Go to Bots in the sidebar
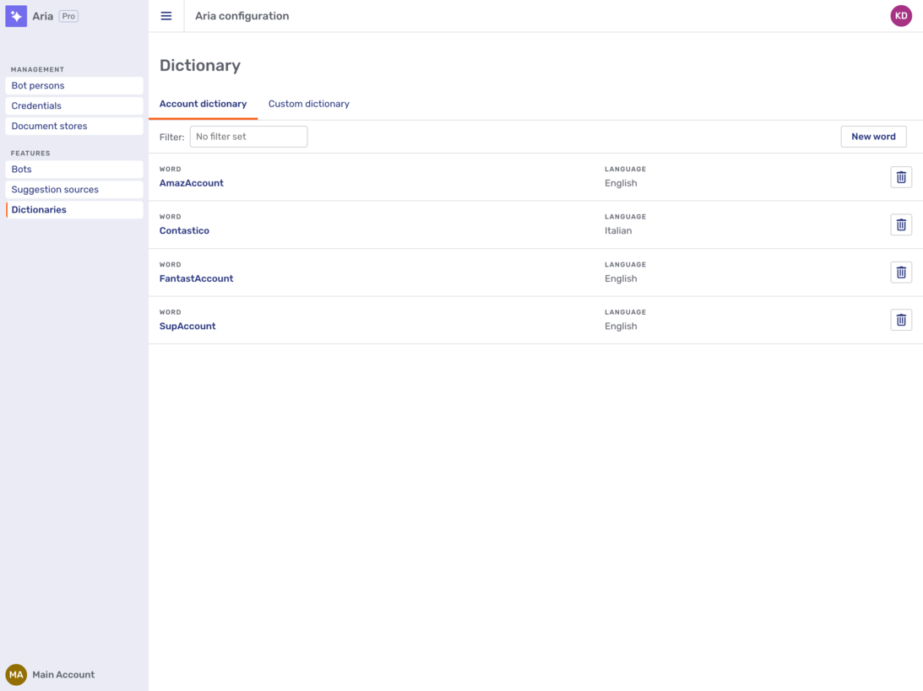923x691 pixels. click(74, 170)
